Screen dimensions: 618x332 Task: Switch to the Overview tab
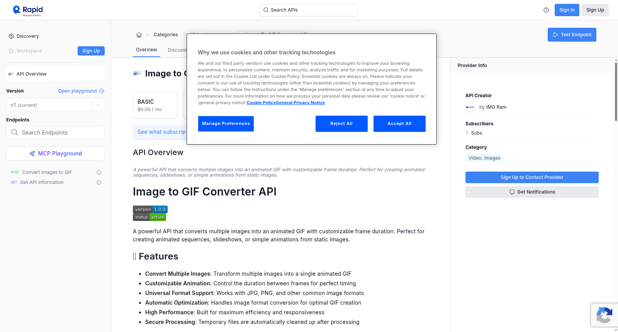tap(146, 50)
